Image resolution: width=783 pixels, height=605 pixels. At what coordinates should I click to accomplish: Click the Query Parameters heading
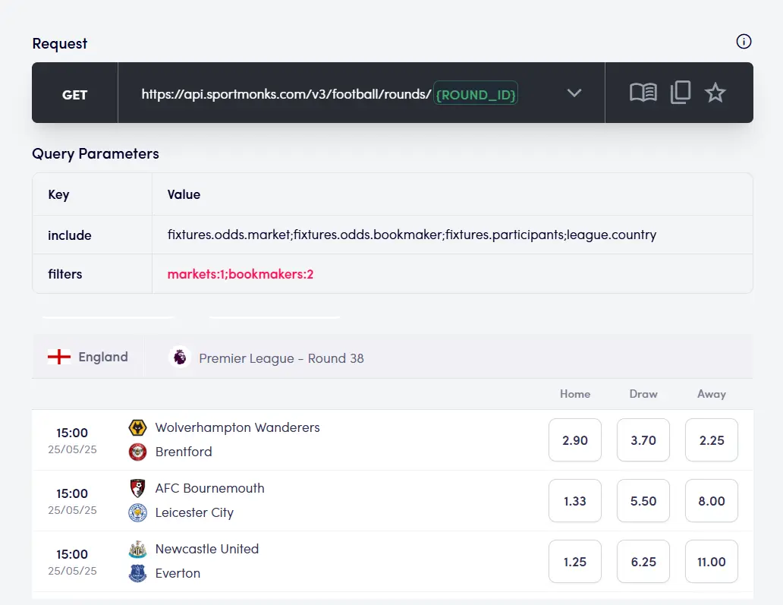coord(96,153)
